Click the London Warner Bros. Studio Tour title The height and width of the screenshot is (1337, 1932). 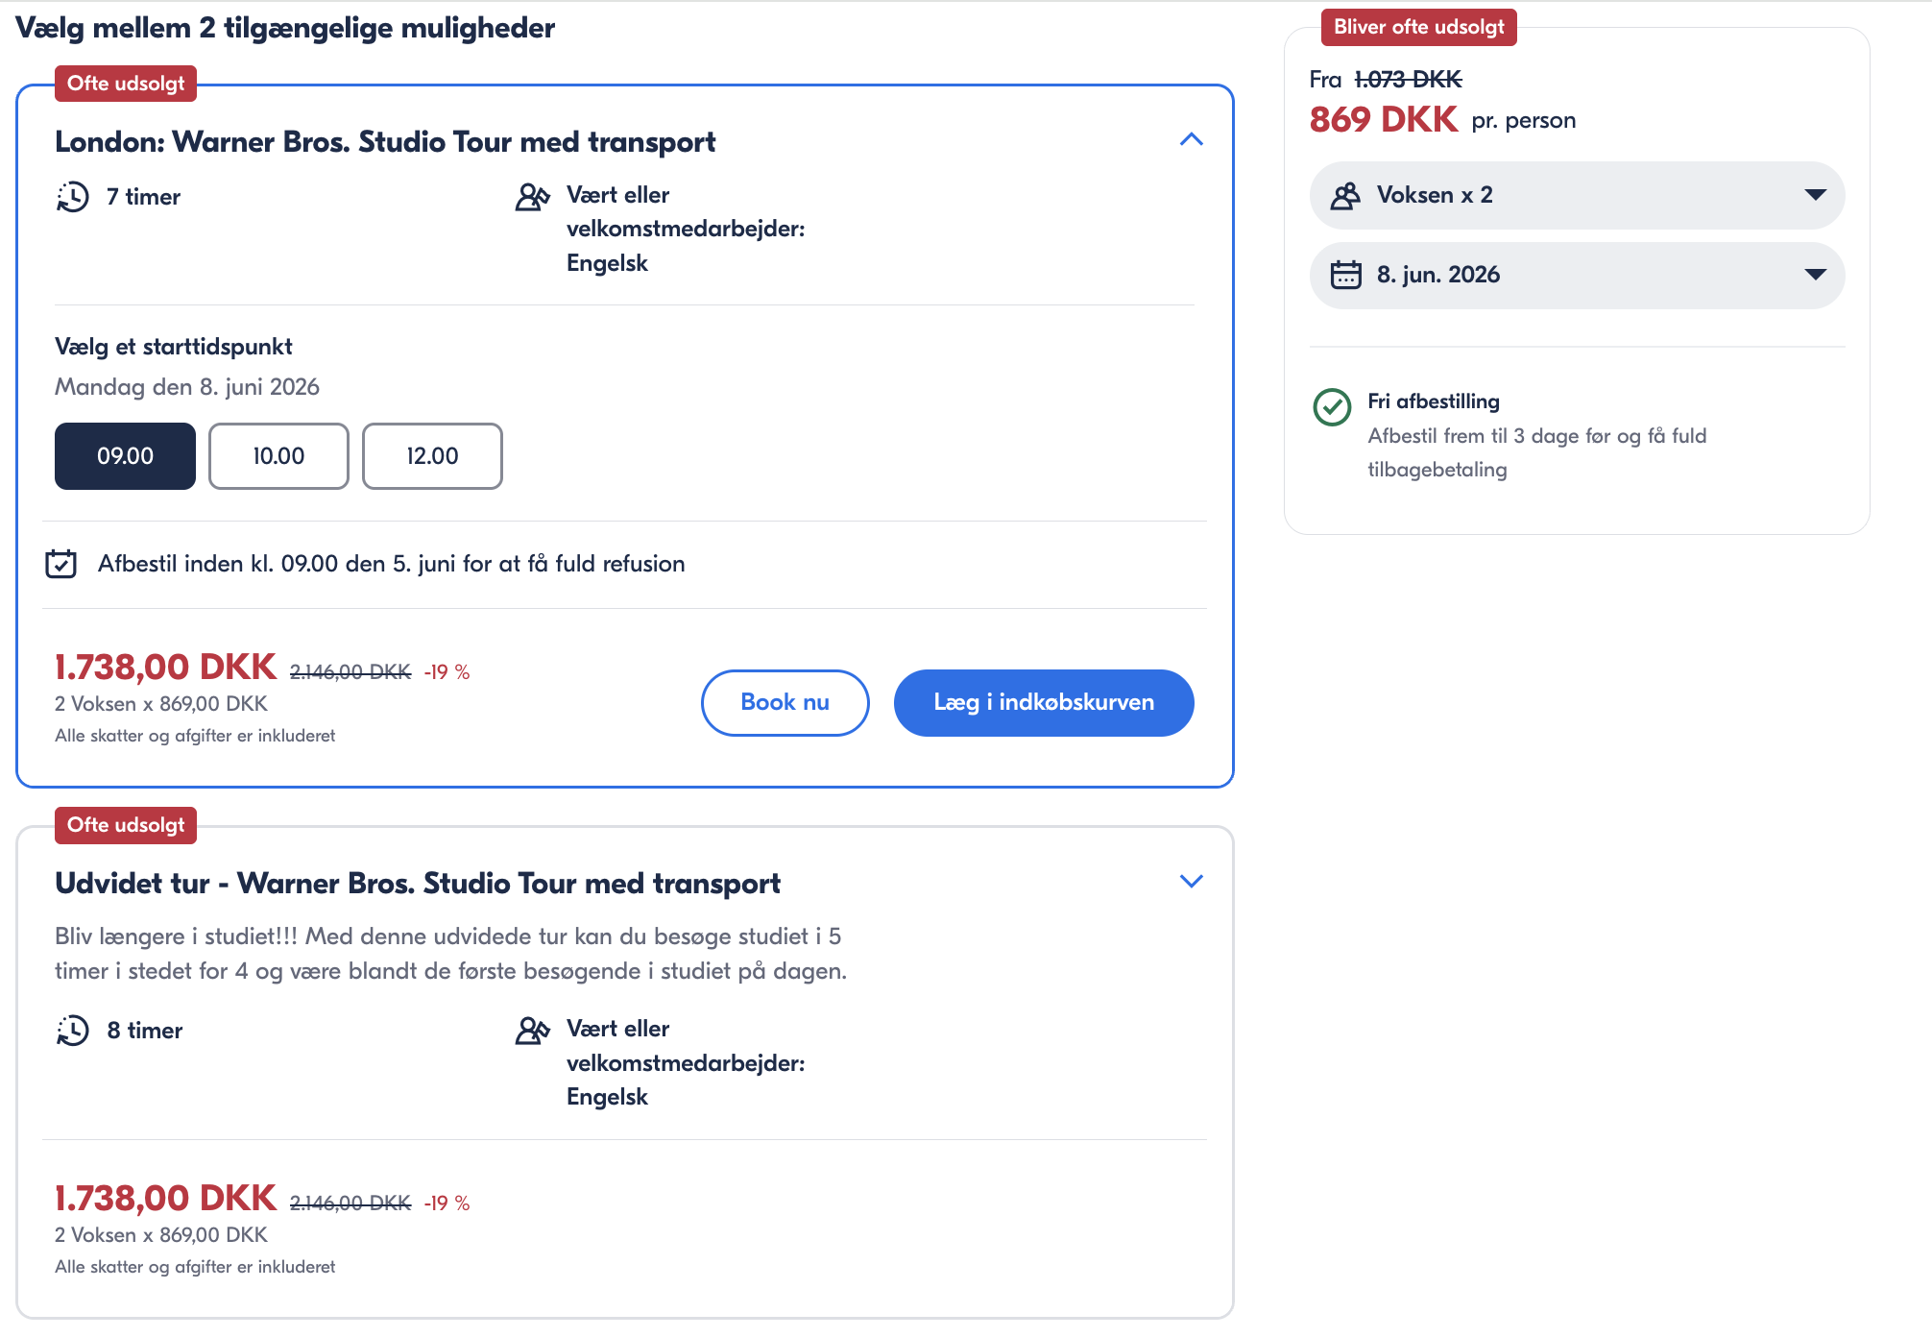click(385, 142)
